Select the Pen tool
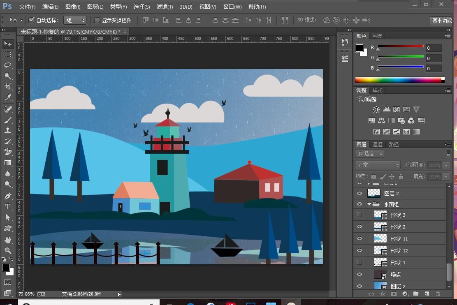457x305 pixels. [8, 196]
